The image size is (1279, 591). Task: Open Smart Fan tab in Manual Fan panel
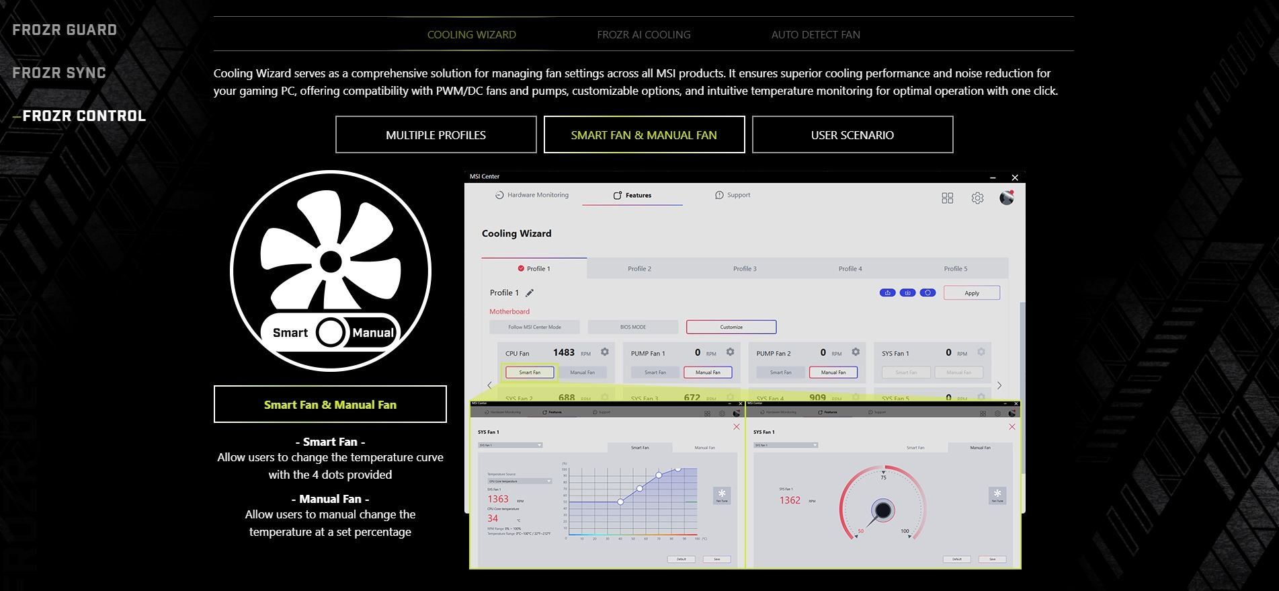[915, 447]
